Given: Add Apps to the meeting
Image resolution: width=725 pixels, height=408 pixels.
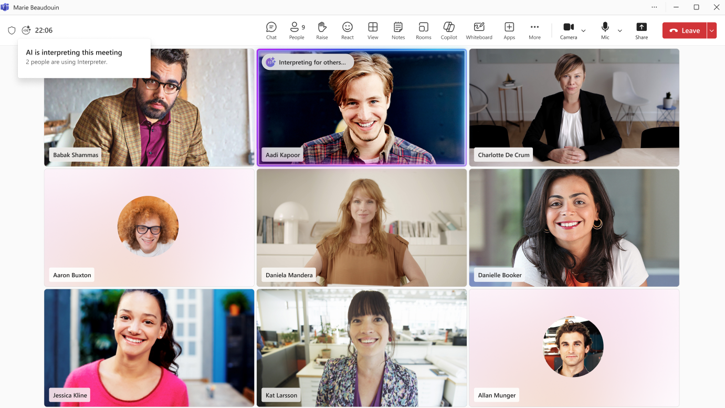Looking at the screenshot, I should coord(509,30).
